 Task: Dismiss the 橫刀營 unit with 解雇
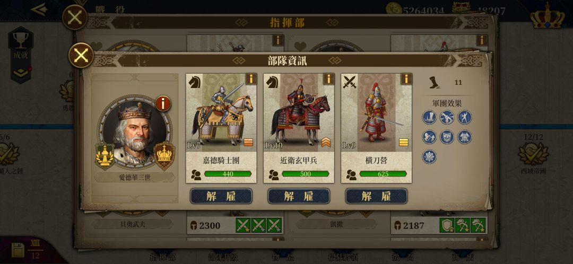coord(376,196)
